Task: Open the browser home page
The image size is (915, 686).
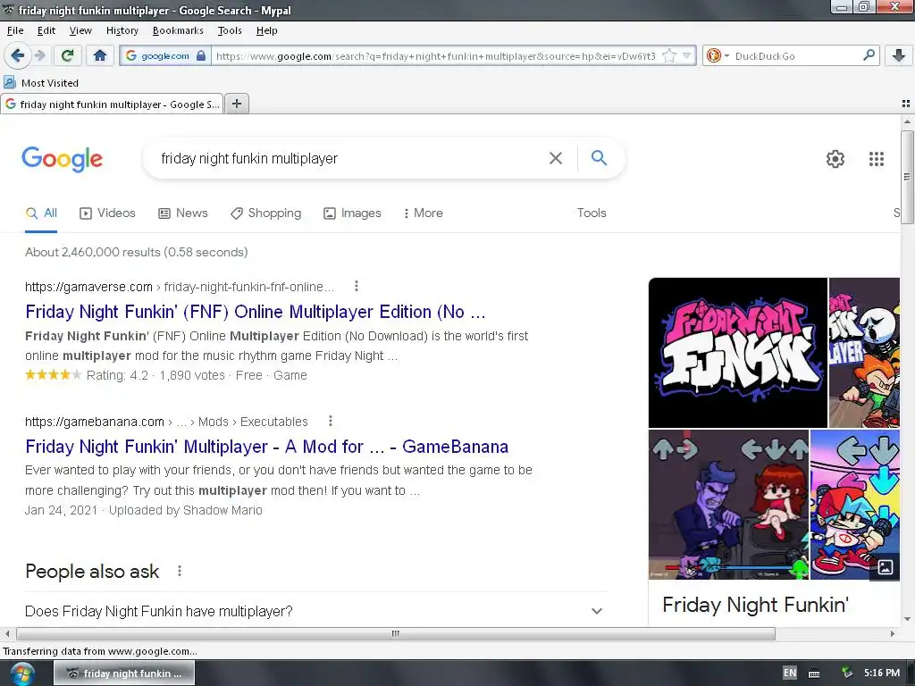Action: pos(100,55)
